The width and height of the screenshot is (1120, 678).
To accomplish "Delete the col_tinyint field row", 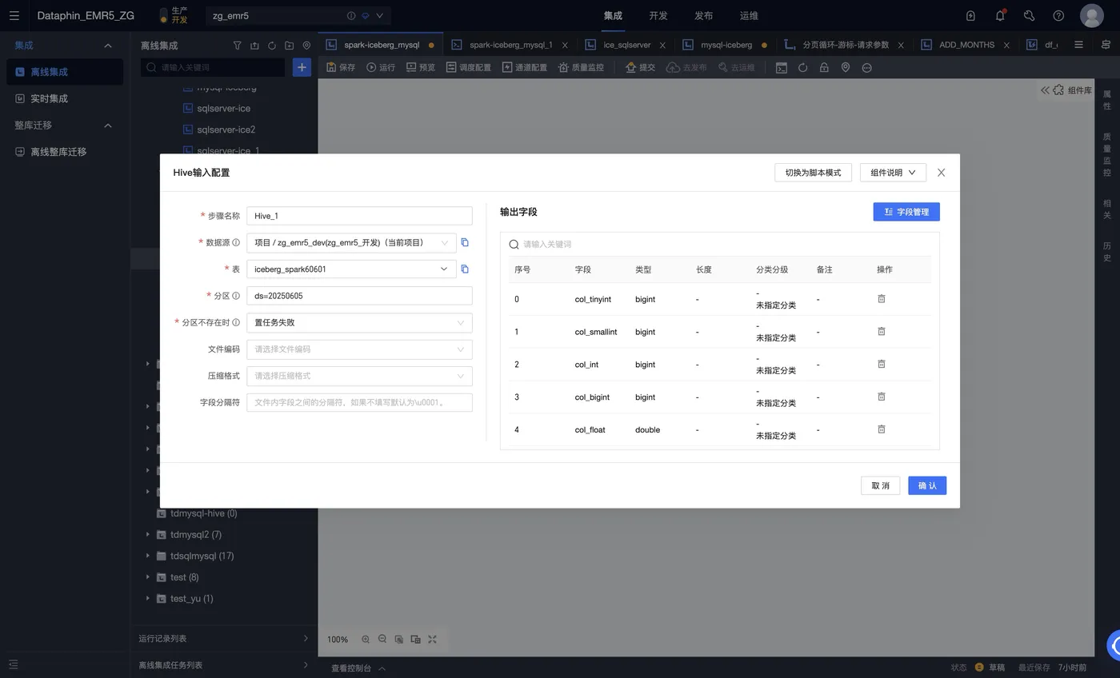I will (882, 298).
